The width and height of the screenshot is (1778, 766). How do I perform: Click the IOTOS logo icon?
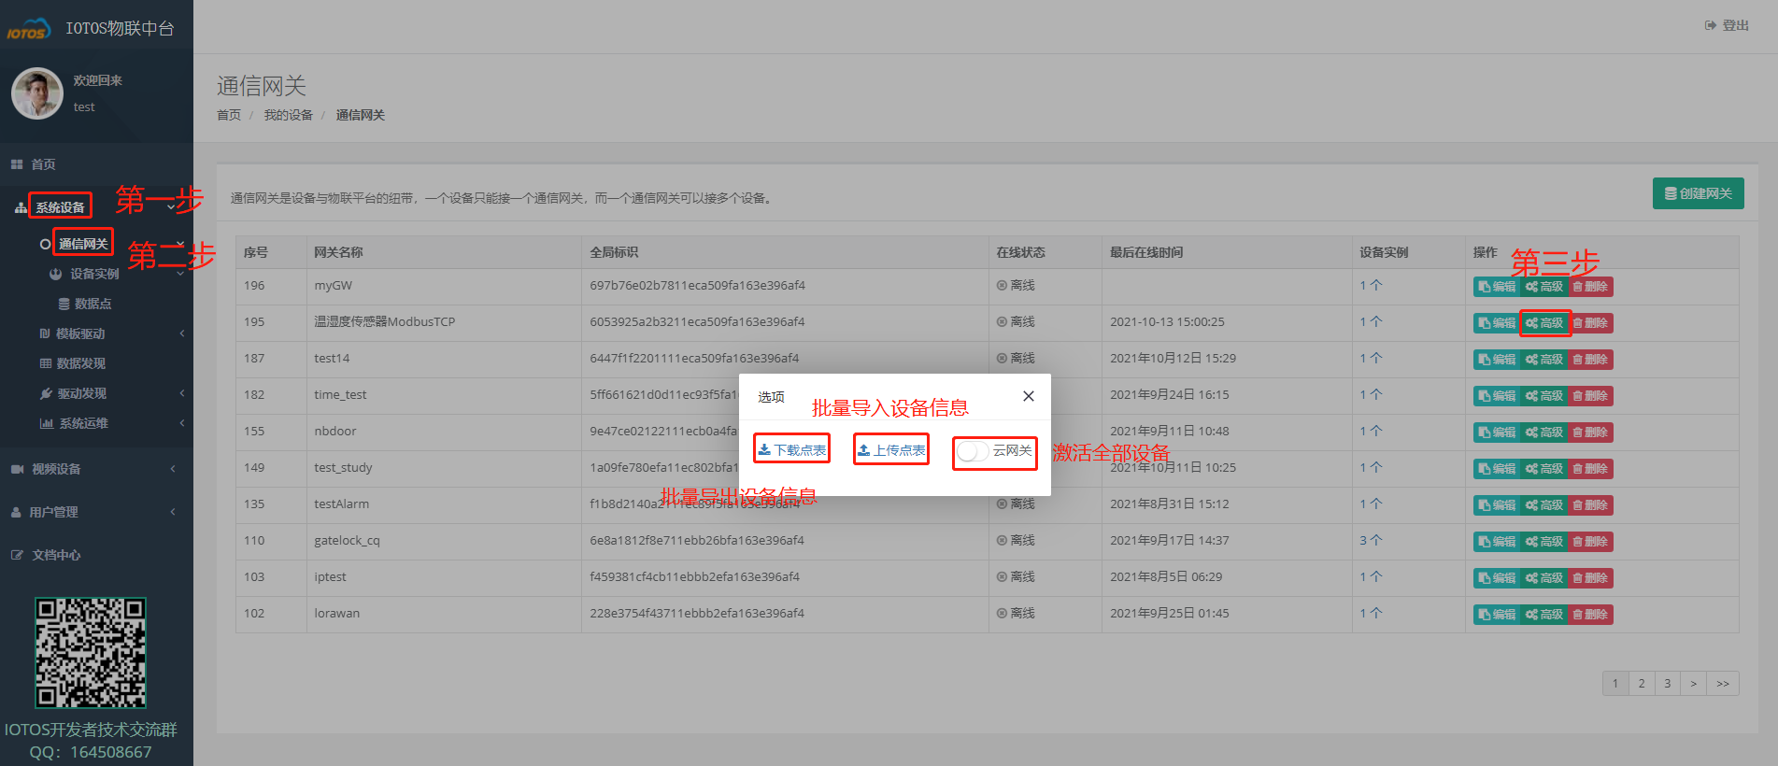28,29
